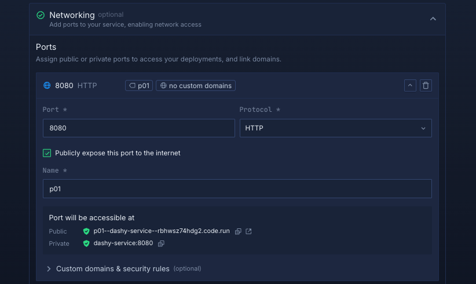The image size is (476, 284).
Task: Click the green shield icon for Private
Action: [x=86, y=243]
